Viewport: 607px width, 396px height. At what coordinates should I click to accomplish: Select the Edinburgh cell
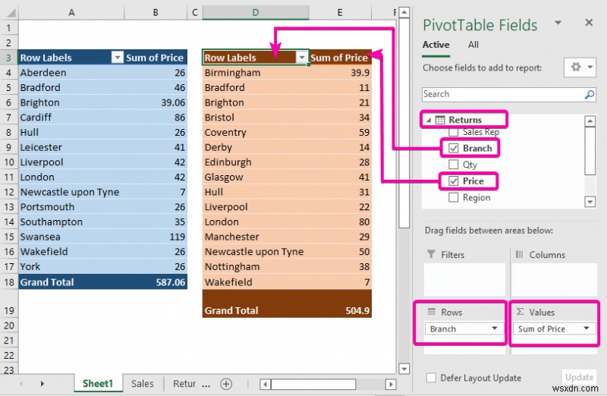coord(256,162)
